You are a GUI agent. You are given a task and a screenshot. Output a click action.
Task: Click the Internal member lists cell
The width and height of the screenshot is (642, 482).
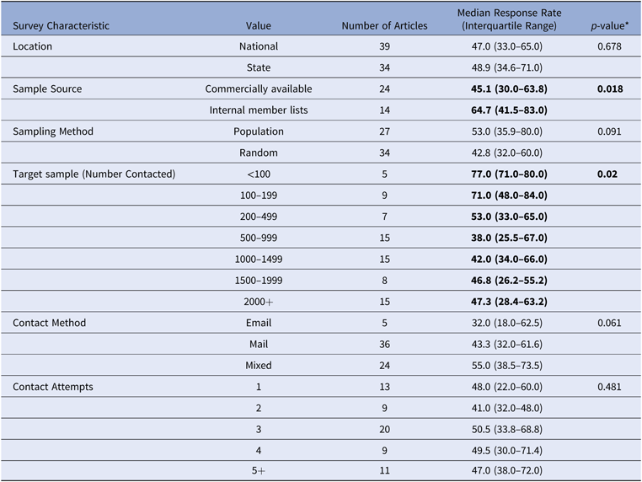pyautogui.click(x=259, y=110)
